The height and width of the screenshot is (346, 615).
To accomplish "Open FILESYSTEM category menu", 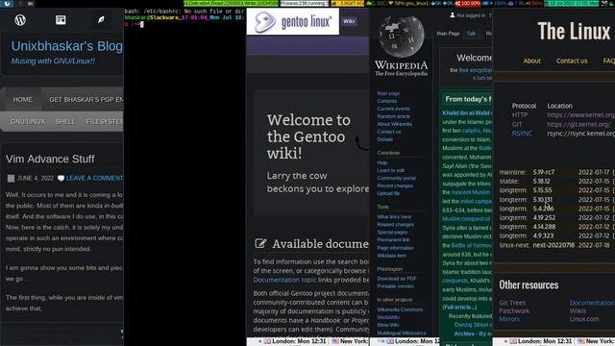I will [105, 122].
